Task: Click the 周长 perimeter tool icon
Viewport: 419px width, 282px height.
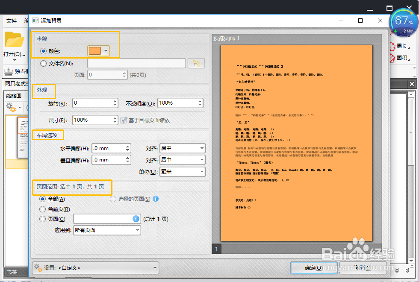Action: (392, 46)
